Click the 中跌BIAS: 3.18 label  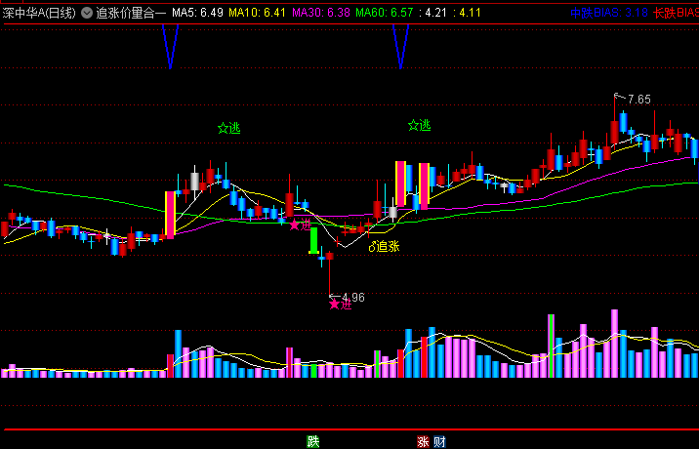click(x=609, y=13)
